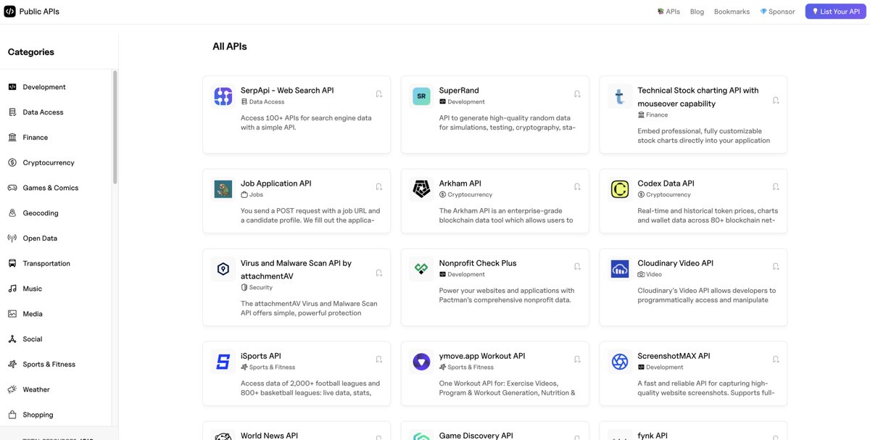Open the APIs link in top navigation

click(x=668, y=12)
